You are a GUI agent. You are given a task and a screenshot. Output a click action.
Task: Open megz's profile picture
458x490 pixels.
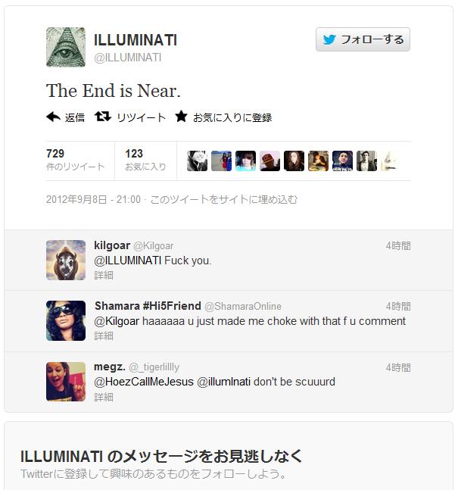66,382
